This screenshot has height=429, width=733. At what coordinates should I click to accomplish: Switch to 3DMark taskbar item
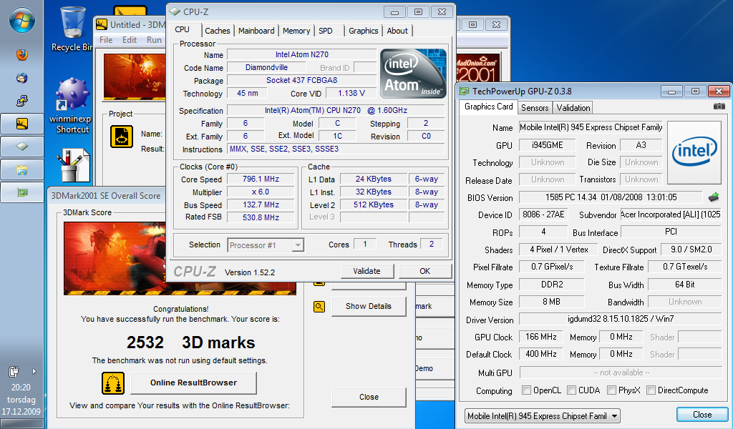pos(22,124)
